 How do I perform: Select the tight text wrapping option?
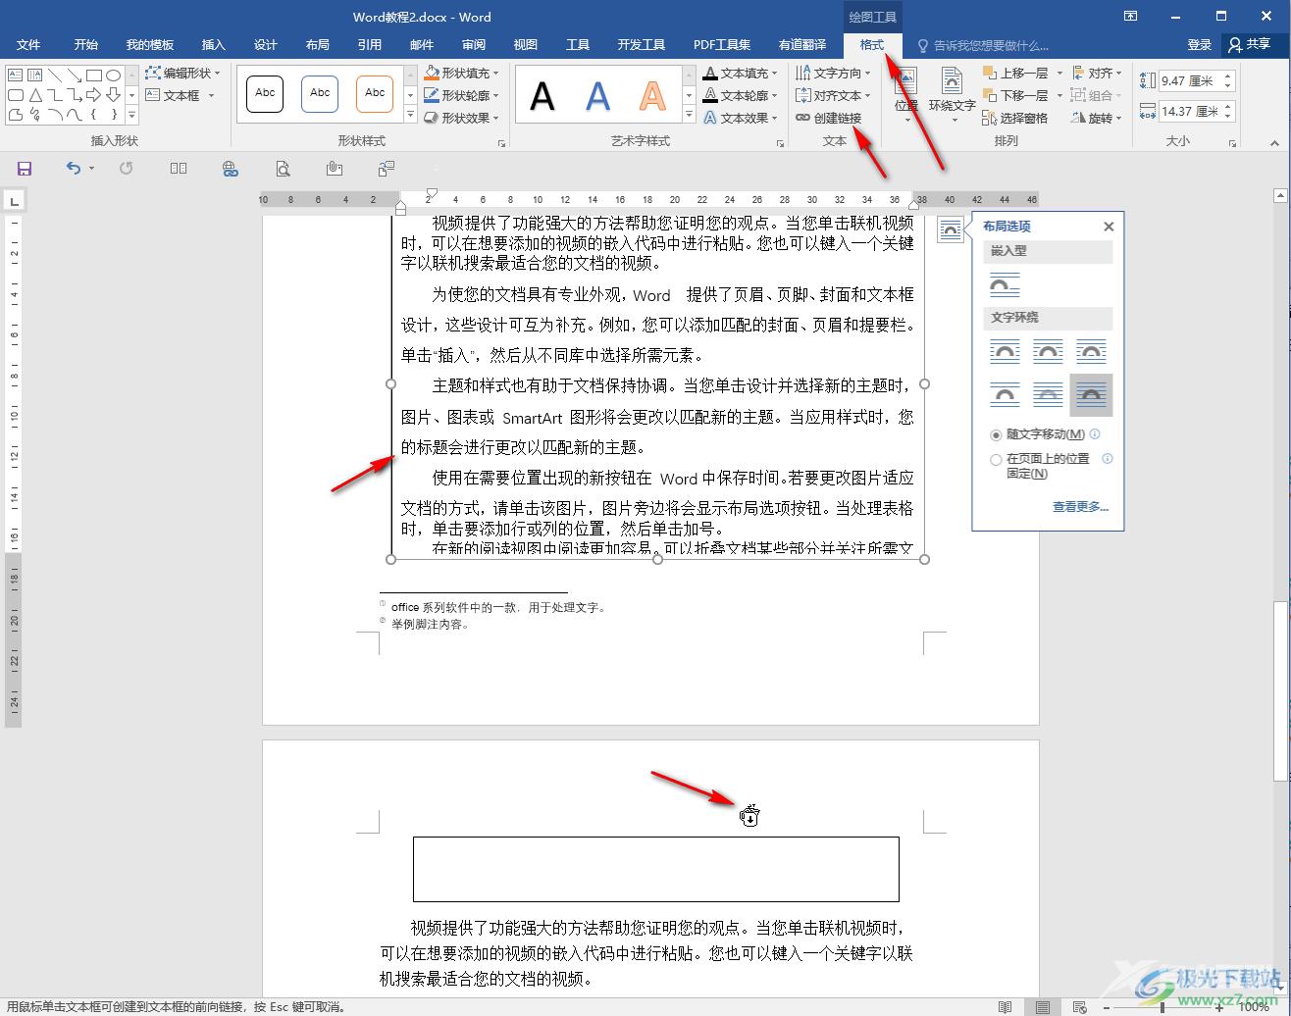tap(1048, 351)
